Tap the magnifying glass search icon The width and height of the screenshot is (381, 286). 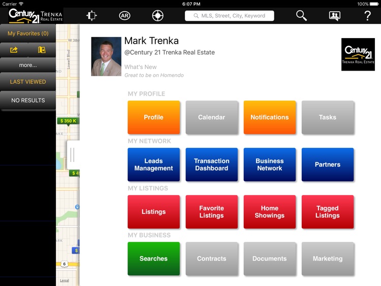point(301,16)
